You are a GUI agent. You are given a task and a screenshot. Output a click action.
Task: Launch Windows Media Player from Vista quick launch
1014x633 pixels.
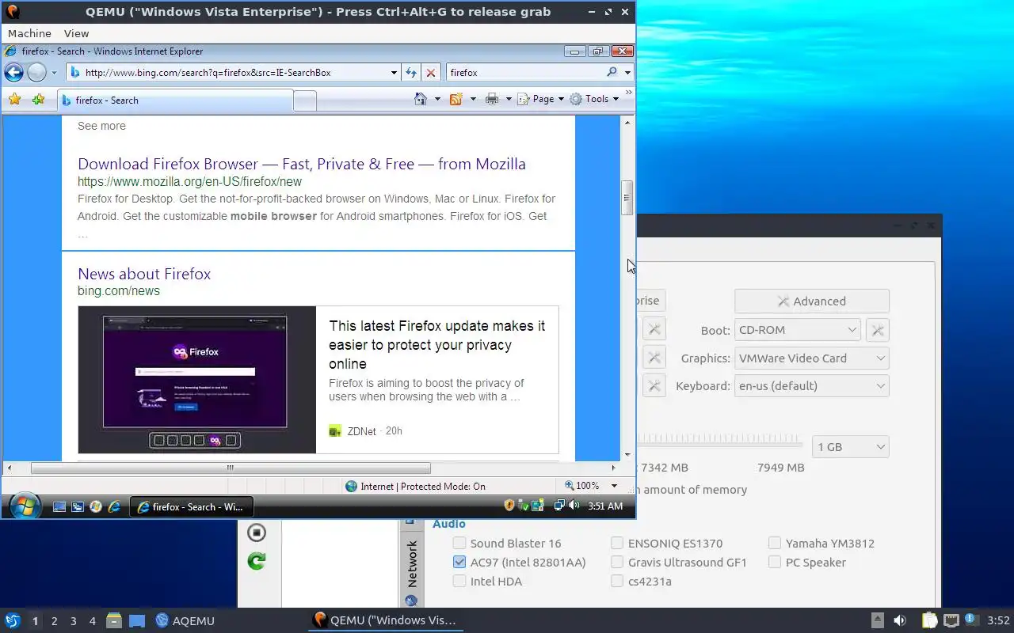coord(96,506)
